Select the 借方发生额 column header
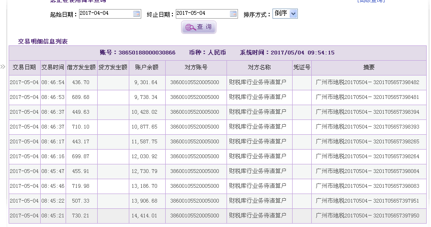431x227 pixels. (81, 67)
